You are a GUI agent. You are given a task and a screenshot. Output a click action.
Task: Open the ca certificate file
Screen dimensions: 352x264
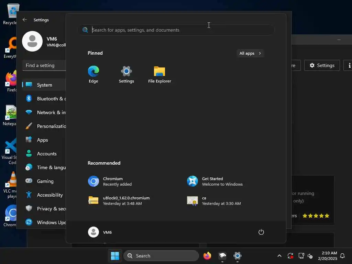[x=214, y=201]
